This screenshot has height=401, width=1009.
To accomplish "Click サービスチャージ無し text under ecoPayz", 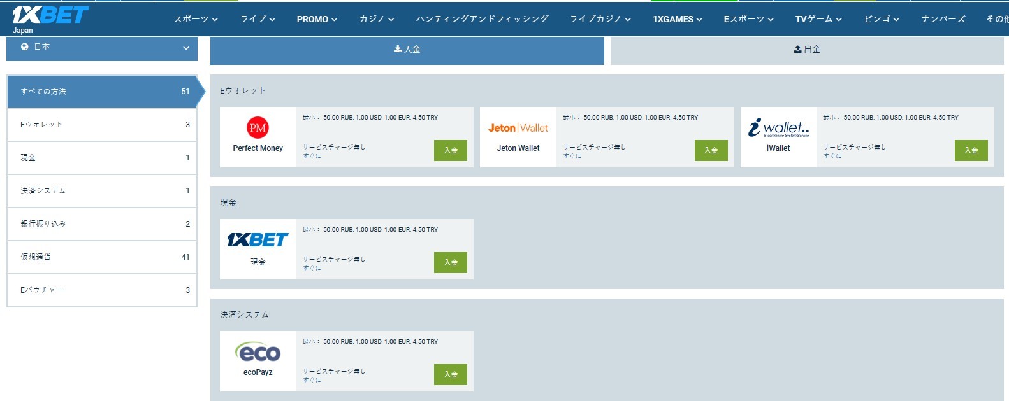I will coord(334,371).
